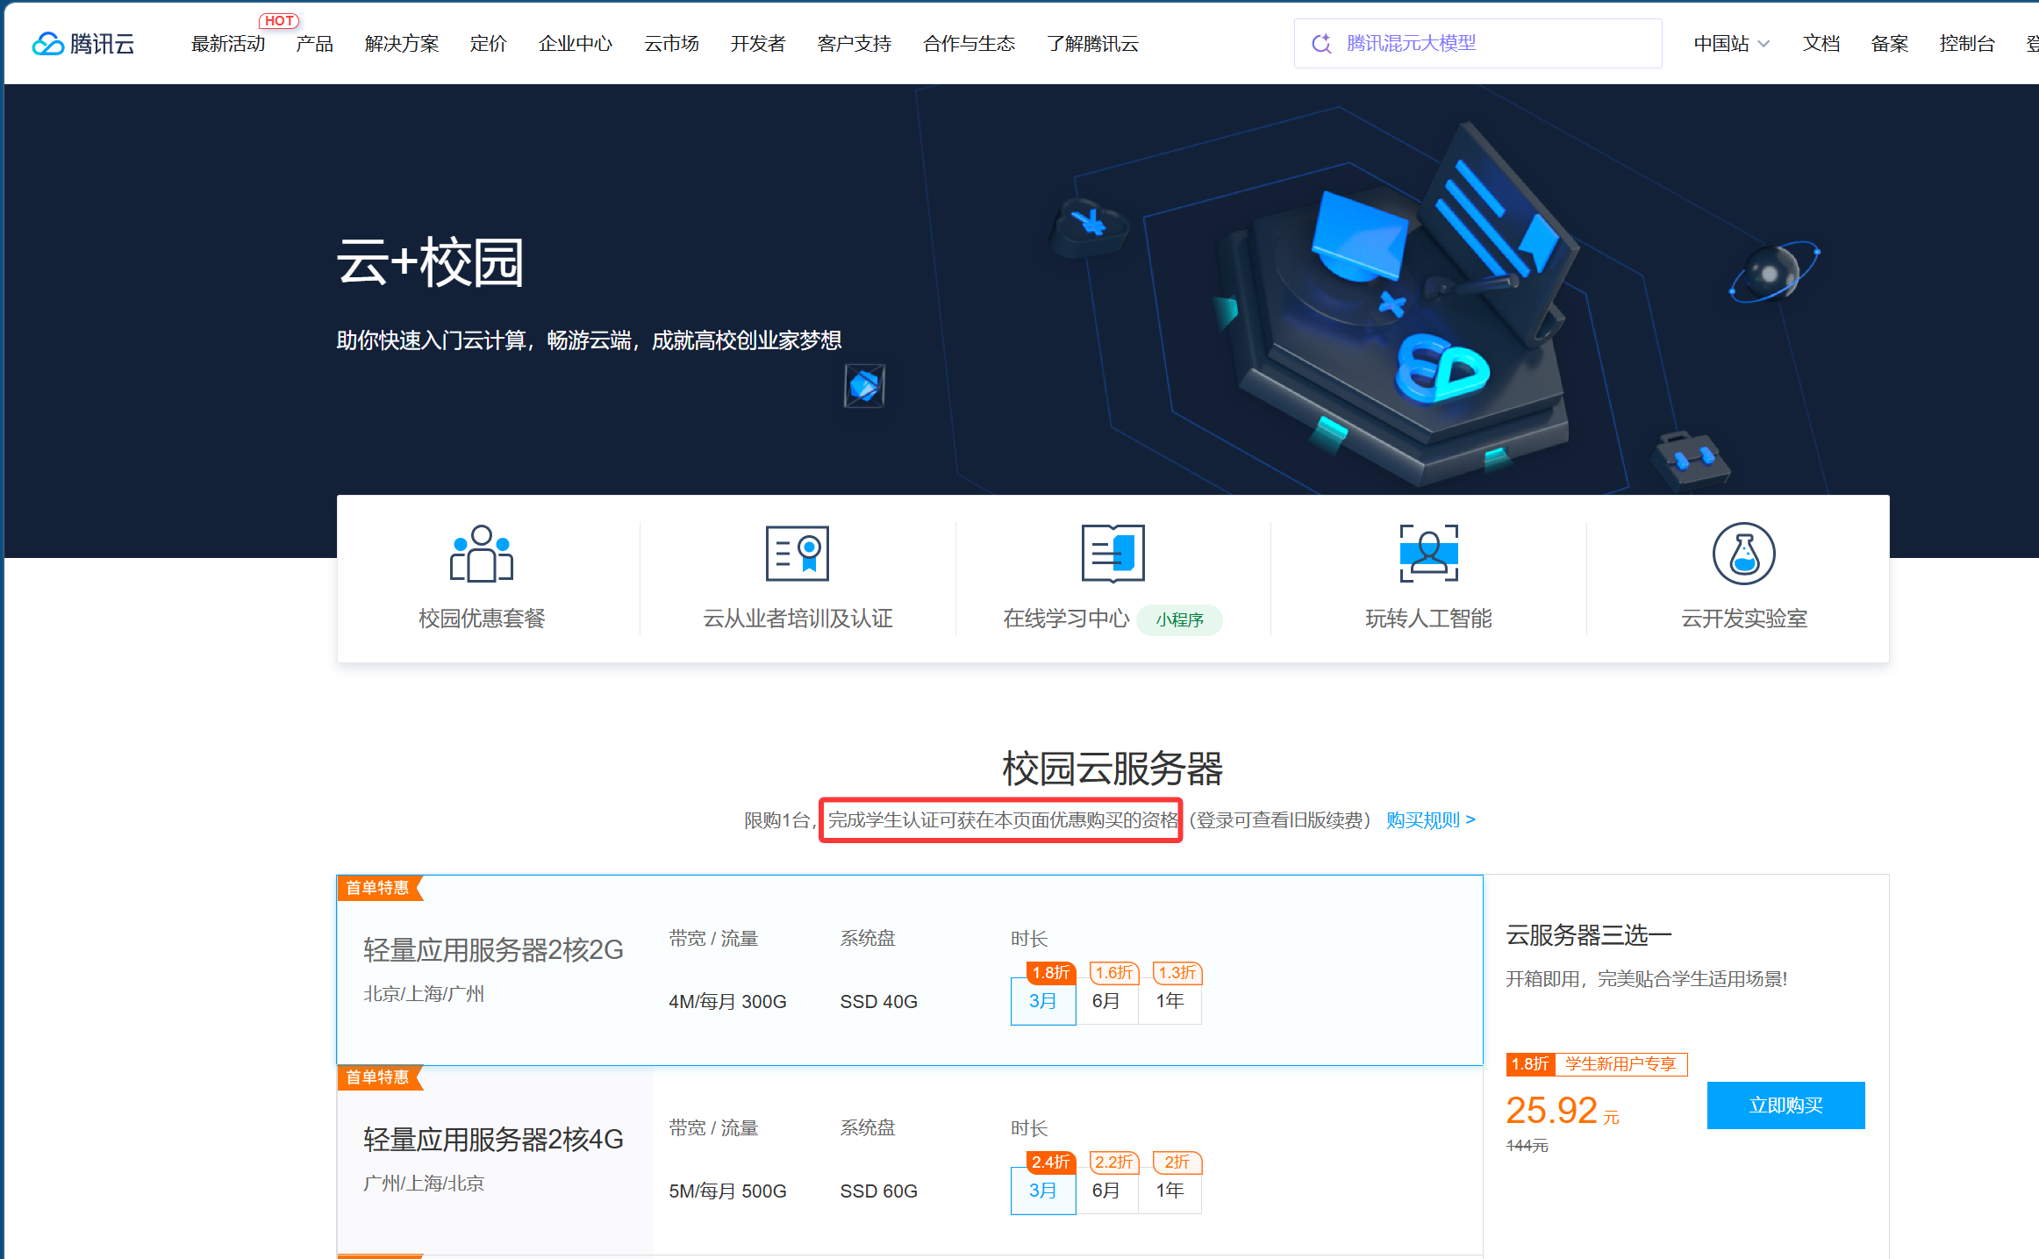
Task: Expand the 中国站 region dropdown
Action: click(1731, 44)
